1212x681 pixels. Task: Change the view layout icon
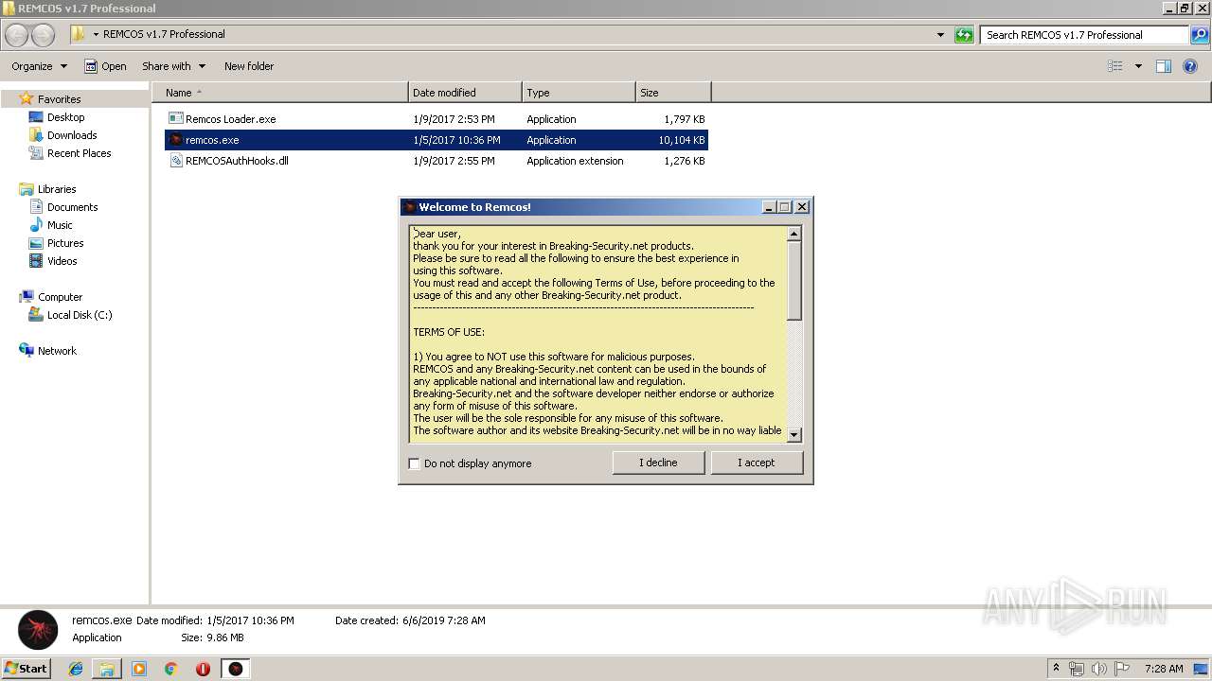(1115, 66)
